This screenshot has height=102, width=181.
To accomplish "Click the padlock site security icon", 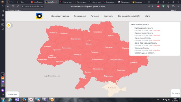I will pyautogui.click(x=23, y=7).
